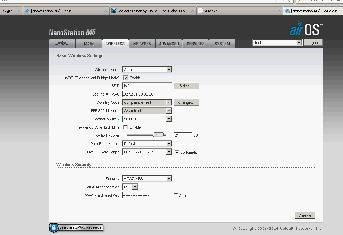Viewport: 343px width, 235px height.
Task: Click the Genuine Product badge
Action: point(76,228)
